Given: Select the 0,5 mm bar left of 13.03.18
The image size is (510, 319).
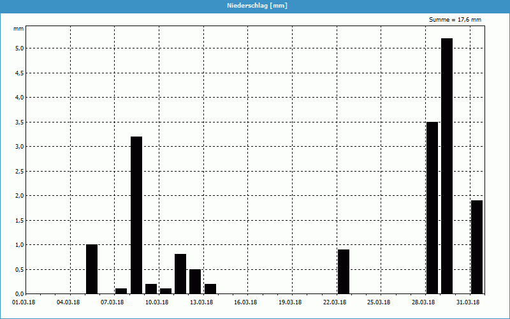Looking at the screenshot, I should pos(195,281).
